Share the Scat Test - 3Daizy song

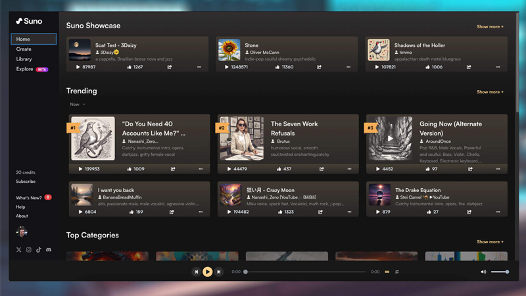[170, 67]
